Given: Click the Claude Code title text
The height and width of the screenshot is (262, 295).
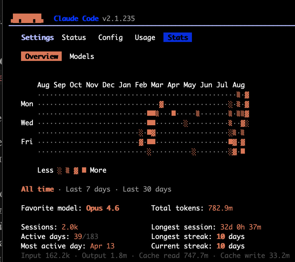Looking at the screenshot, I should click(76, 18).
